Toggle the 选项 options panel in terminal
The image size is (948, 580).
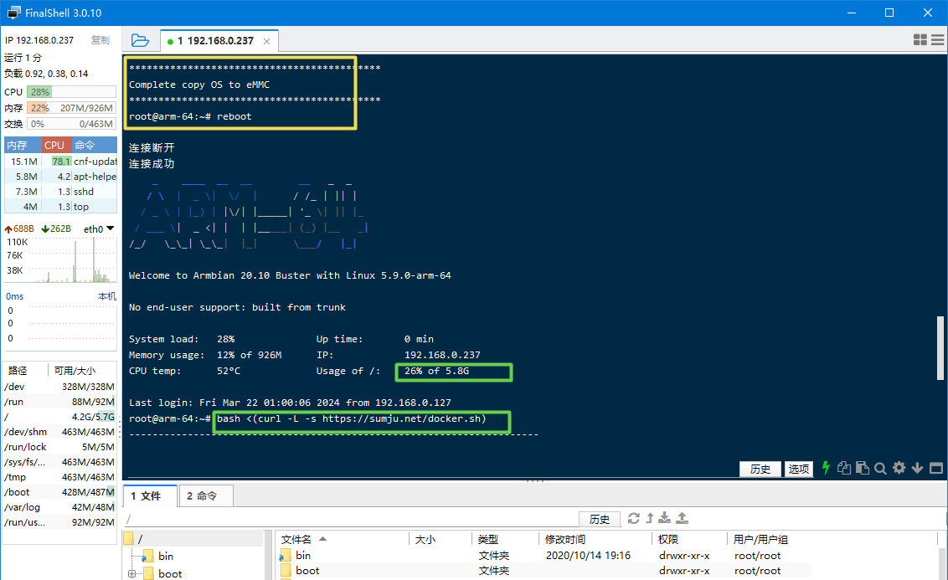797,469
